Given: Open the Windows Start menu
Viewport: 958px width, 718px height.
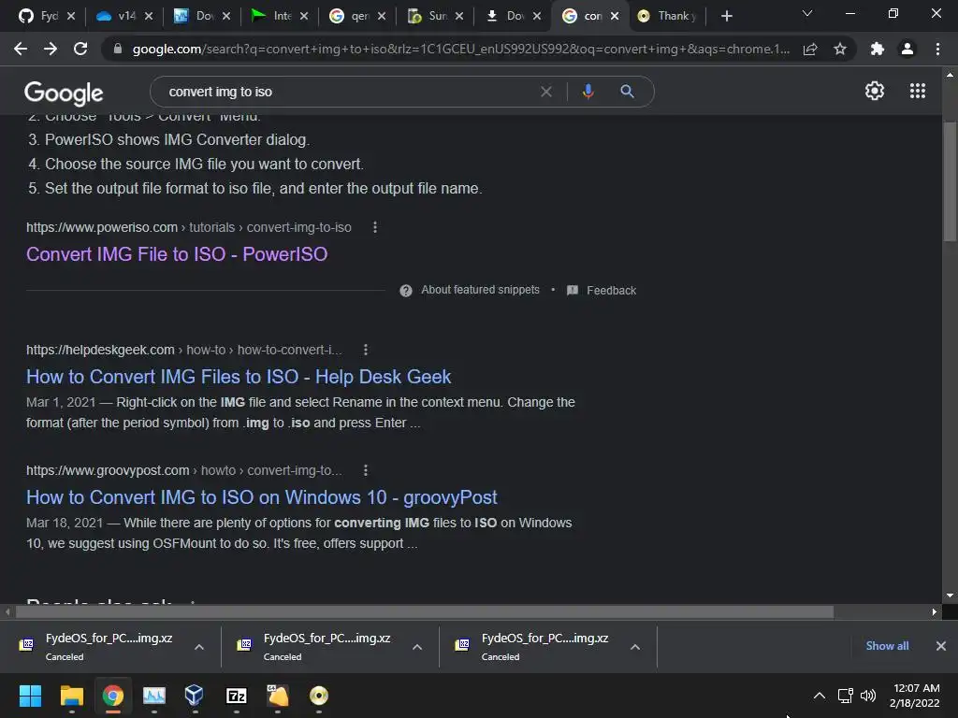Looking at the screenshot, I should pos(30,696).
